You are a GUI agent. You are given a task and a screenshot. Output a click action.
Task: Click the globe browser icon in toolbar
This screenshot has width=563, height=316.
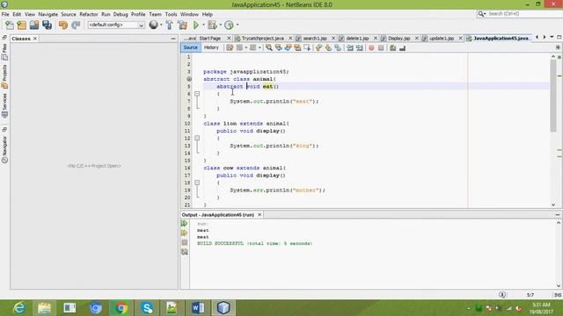(154, 25)
